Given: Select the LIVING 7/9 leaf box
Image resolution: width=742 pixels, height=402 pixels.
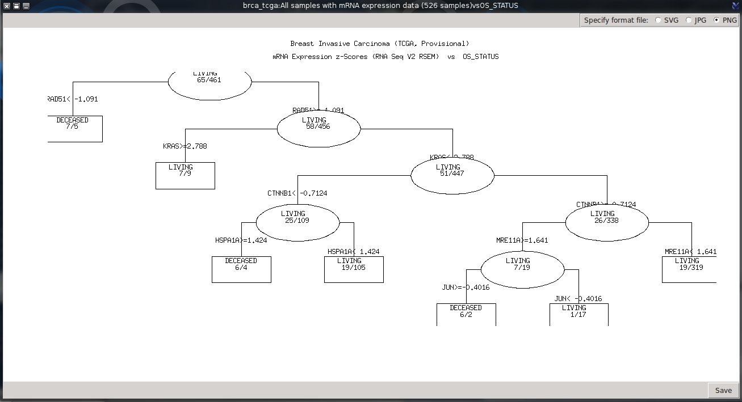Looking at the screenshot, I should 185,175.
